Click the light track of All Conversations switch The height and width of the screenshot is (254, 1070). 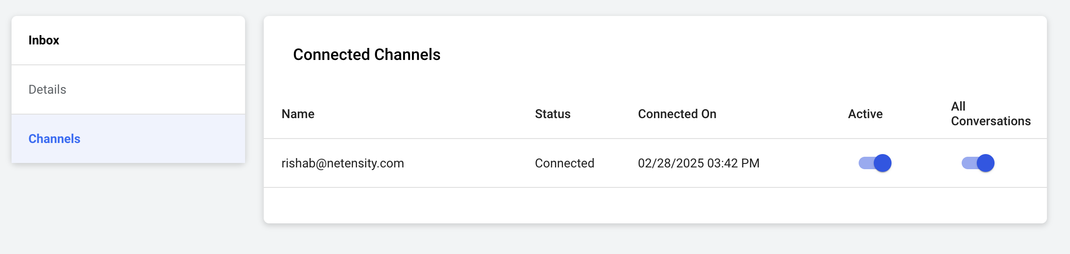point(968,163)
